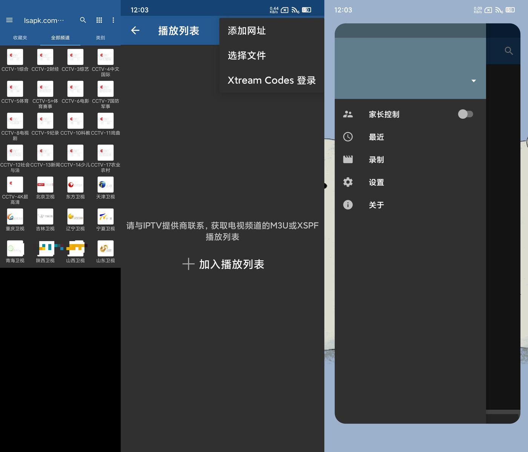Tap the 加入播放列表 add playlist button
528x452 pixels.
[x=223, y=264]
